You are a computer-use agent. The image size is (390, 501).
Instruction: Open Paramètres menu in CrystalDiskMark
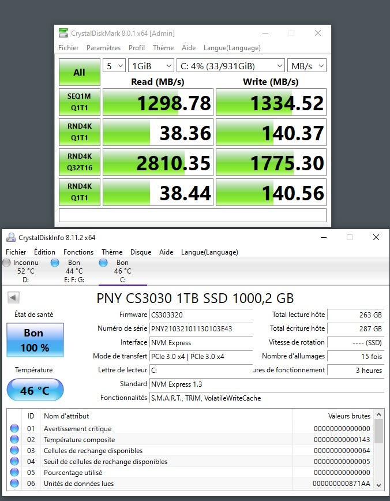coord(103,47)
